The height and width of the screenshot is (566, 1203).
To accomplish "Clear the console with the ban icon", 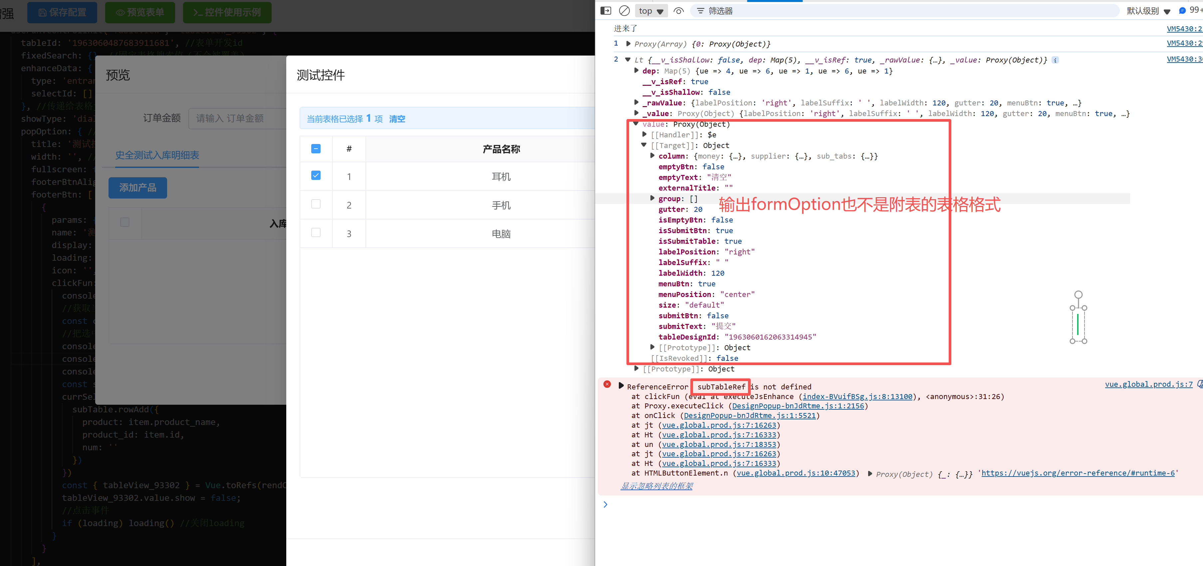I will [624, 11].
